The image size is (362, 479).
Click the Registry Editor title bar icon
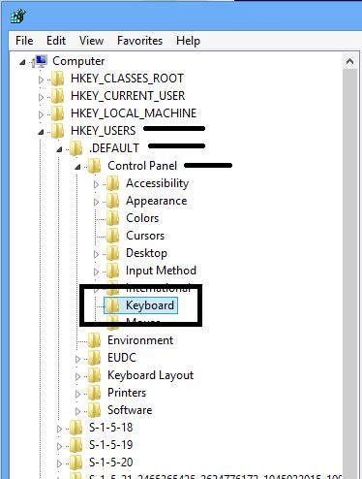tap(18, 16)
